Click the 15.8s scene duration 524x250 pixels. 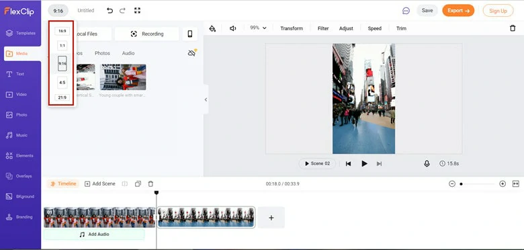[449, 163]
